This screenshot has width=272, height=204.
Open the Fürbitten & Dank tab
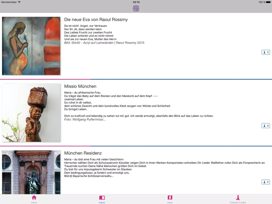[x=238, y=199]
